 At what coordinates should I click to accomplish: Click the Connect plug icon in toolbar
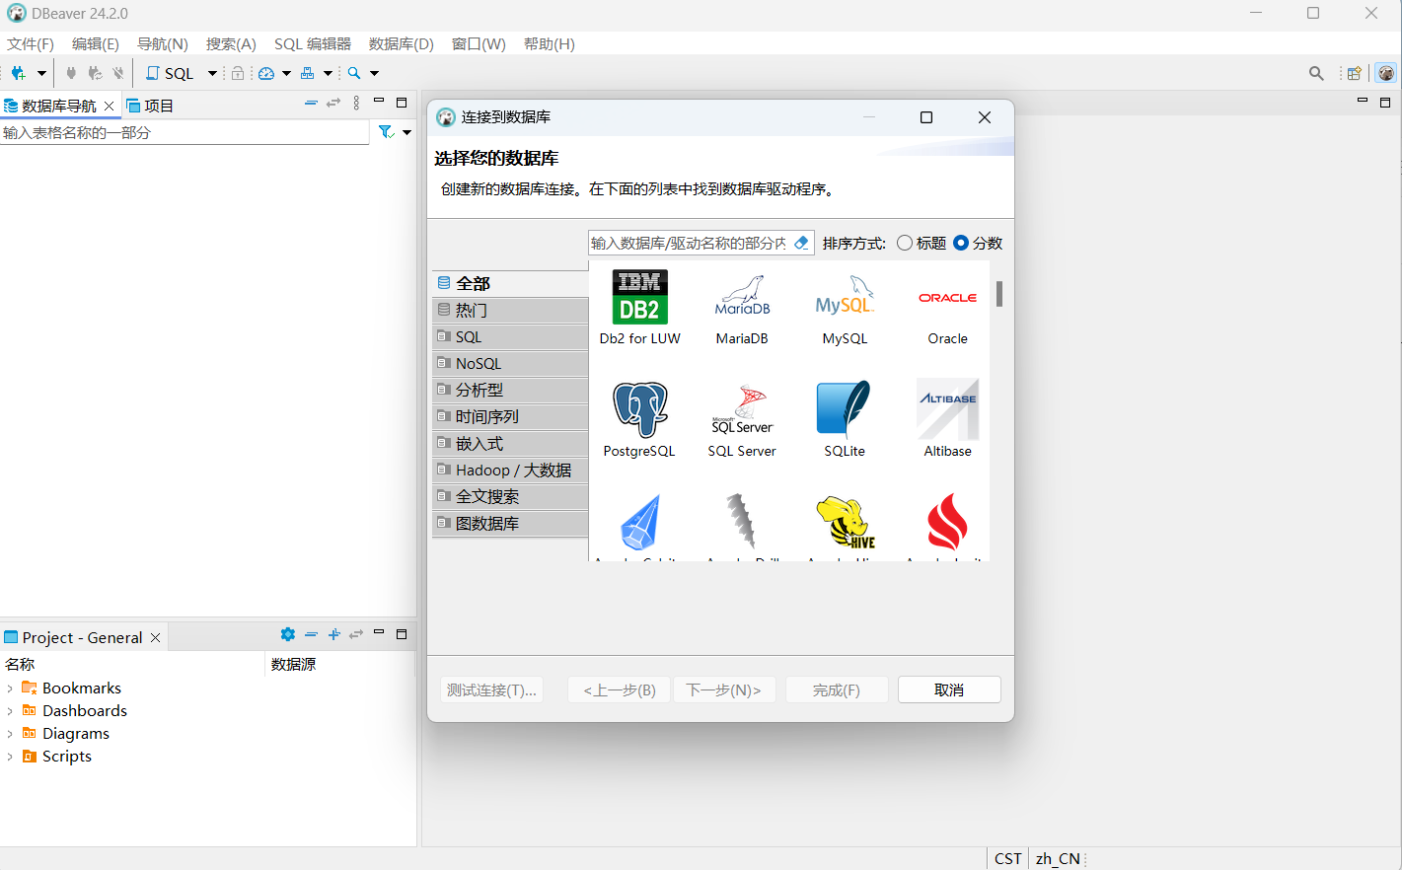point(71,73)
